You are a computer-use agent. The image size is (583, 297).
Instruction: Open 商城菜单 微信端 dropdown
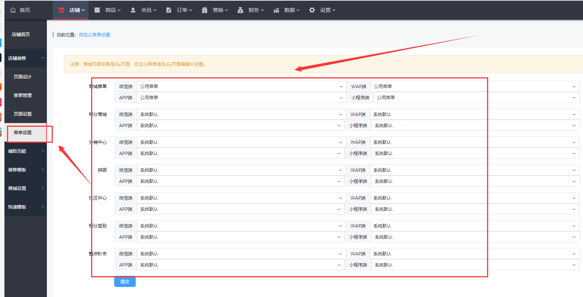coord(242,86)
